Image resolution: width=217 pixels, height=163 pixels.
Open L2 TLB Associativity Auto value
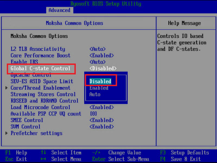[x=98, y=49]
